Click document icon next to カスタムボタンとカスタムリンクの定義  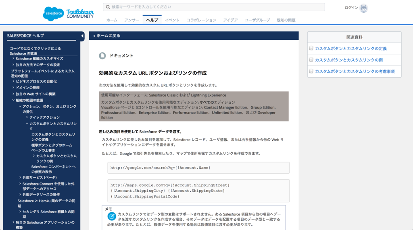pos(311,48)
